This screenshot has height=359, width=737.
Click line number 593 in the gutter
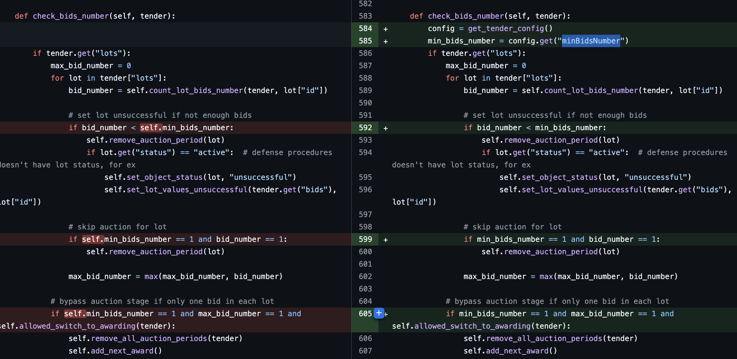tap(365, 140)
